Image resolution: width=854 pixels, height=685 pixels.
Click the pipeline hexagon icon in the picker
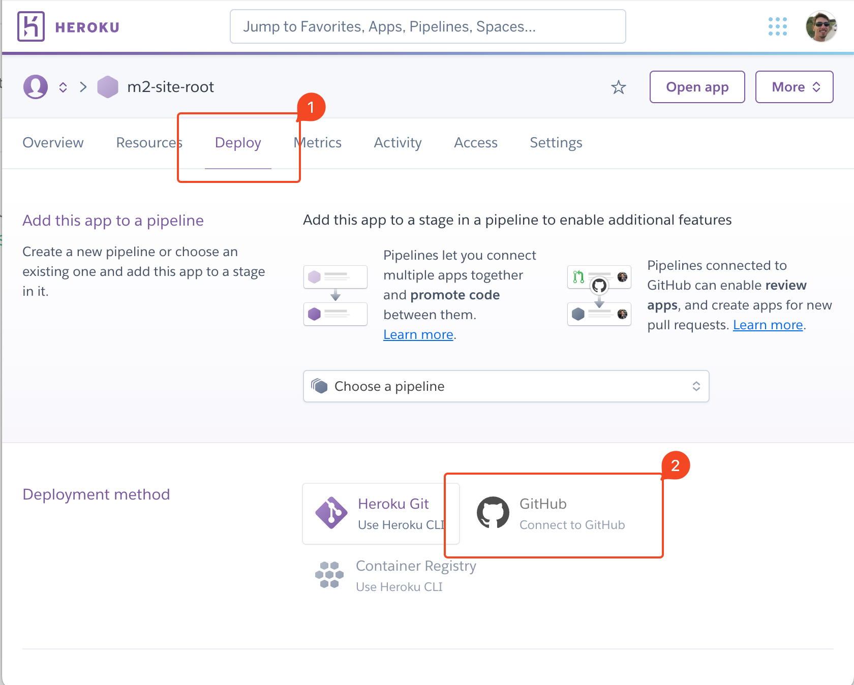coord(320,386)
